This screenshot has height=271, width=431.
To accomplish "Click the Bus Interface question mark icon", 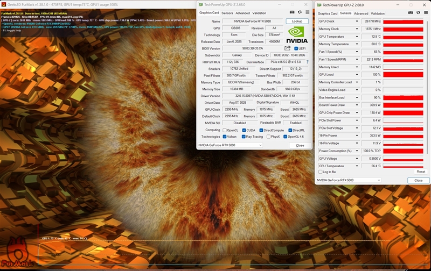I will pos(307,62).
